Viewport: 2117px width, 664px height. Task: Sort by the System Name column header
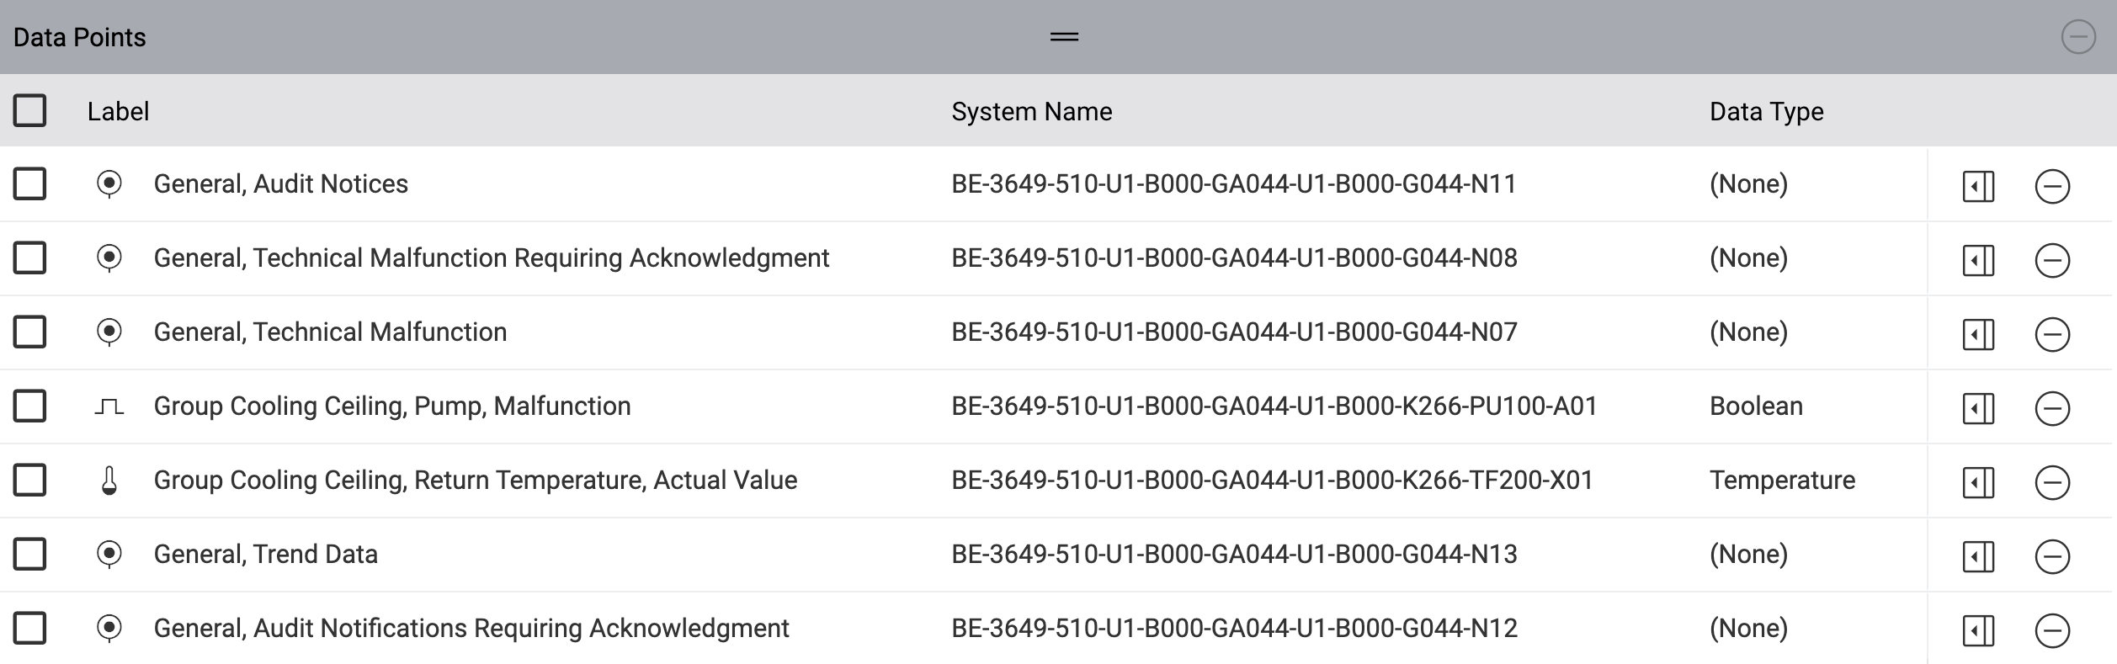(x=1031, y=111)
